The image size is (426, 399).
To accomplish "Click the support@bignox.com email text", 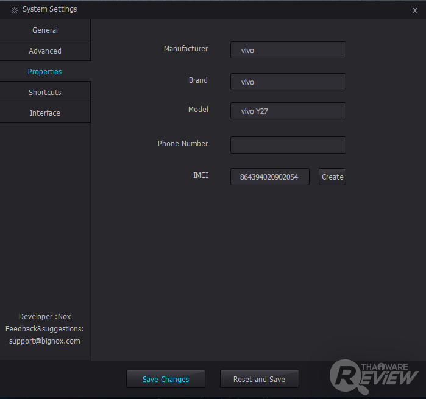I will 44,341.
